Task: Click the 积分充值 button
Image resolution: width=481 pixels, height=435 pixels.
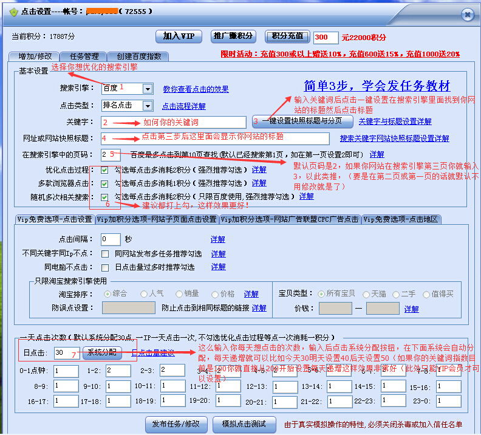Action: tap(288, 36)
